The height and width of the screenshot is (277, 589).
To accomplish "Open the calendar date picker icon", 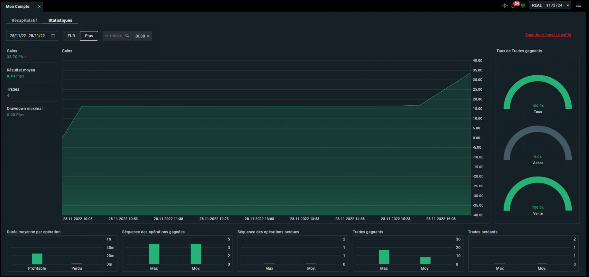I will (53, 36).
